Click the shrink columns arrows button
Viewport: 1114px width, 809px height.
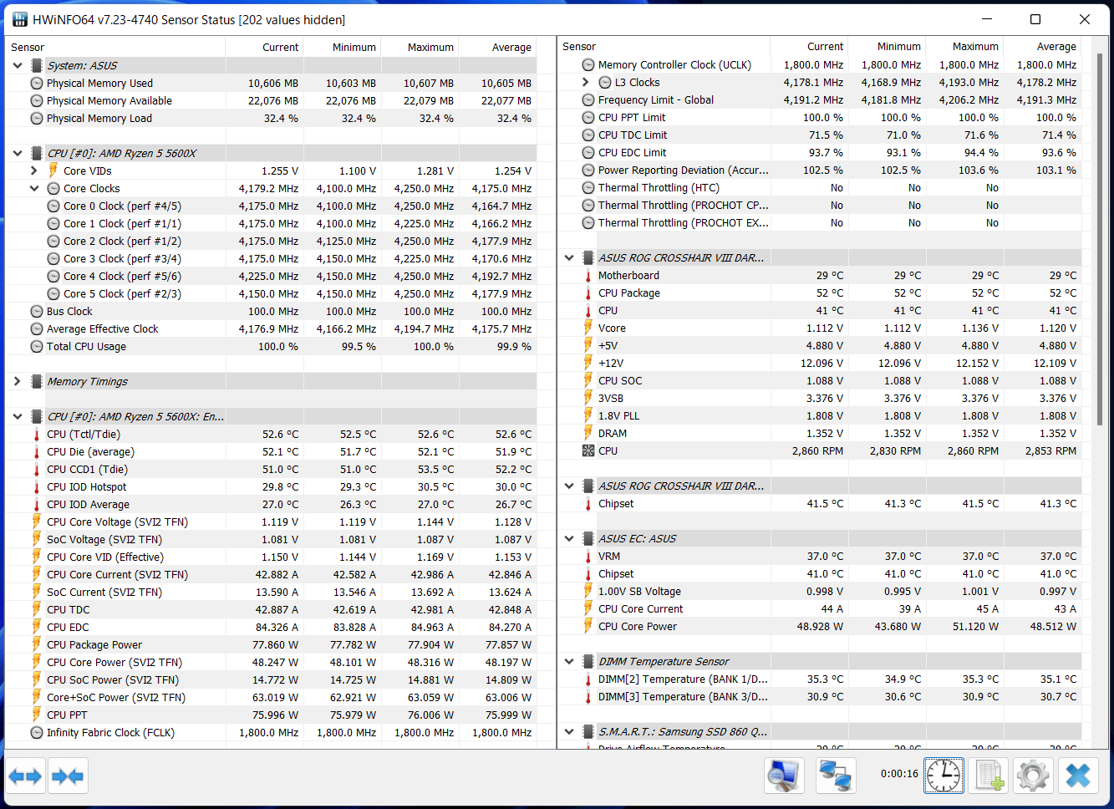pos(68,776)
